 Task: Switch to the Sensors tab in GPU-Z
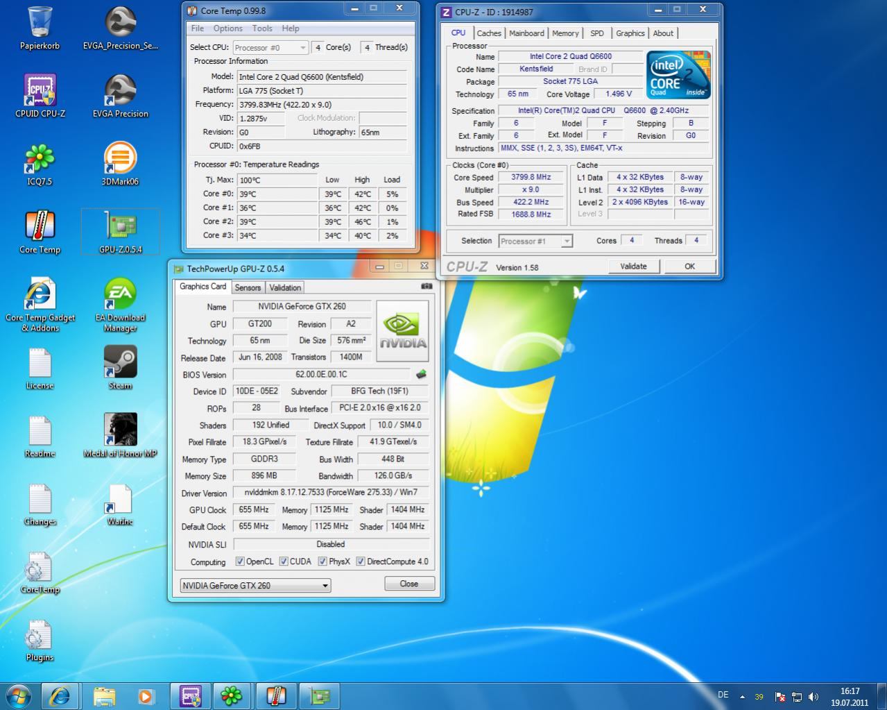click(x=248, y=287)
